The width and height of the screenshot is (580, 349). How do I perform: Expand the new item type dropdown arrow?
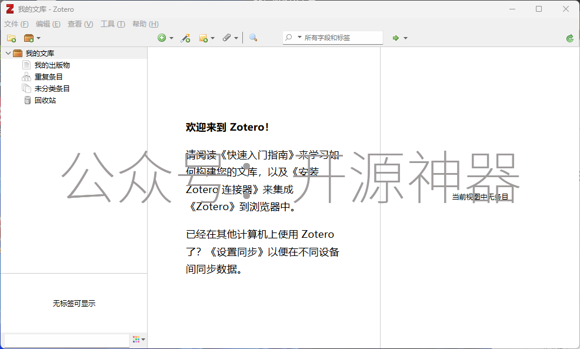[x=171, y=38]
